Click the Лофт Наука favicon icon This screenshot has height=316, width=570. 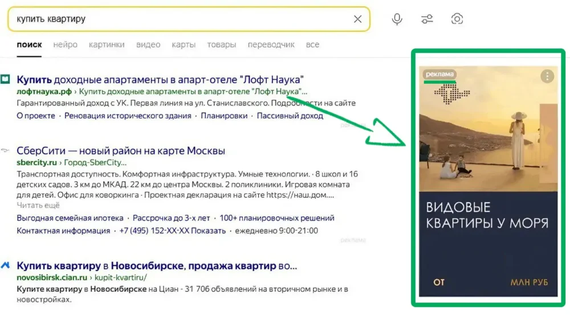click(x=5, y=79)
